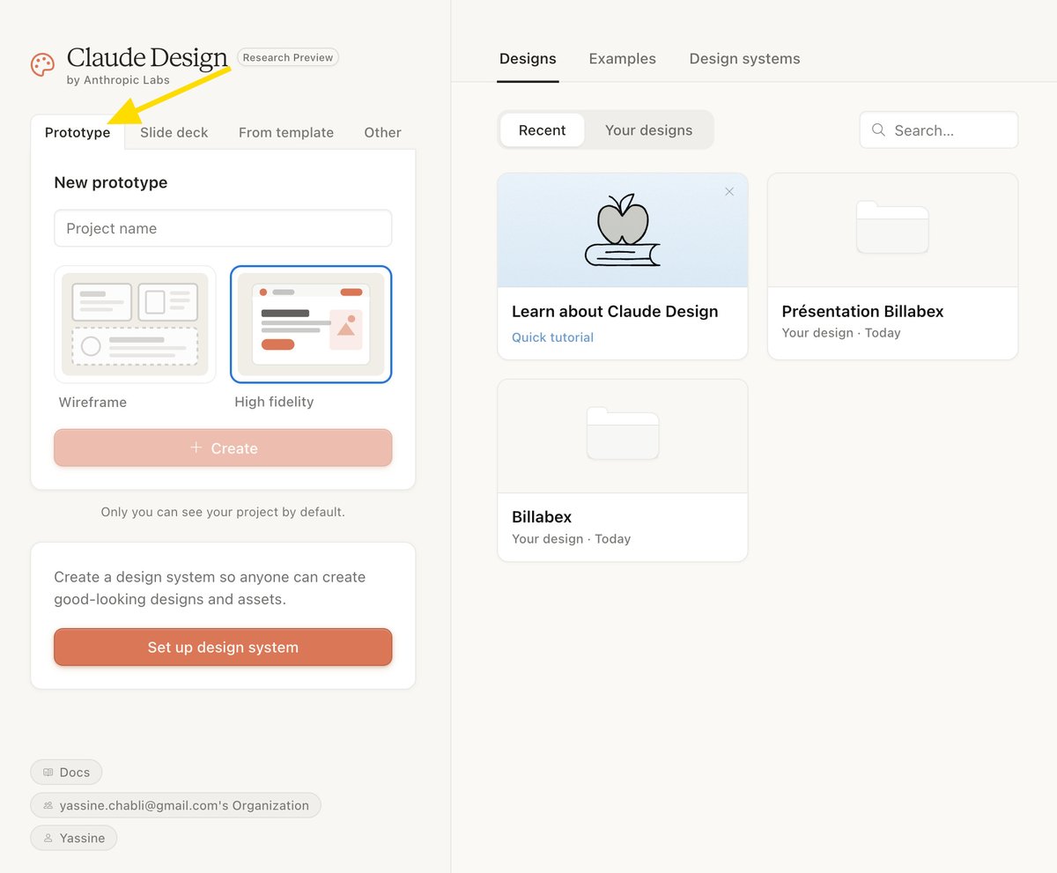Open the apple on book tutorial thumbnail

[623, 230]
